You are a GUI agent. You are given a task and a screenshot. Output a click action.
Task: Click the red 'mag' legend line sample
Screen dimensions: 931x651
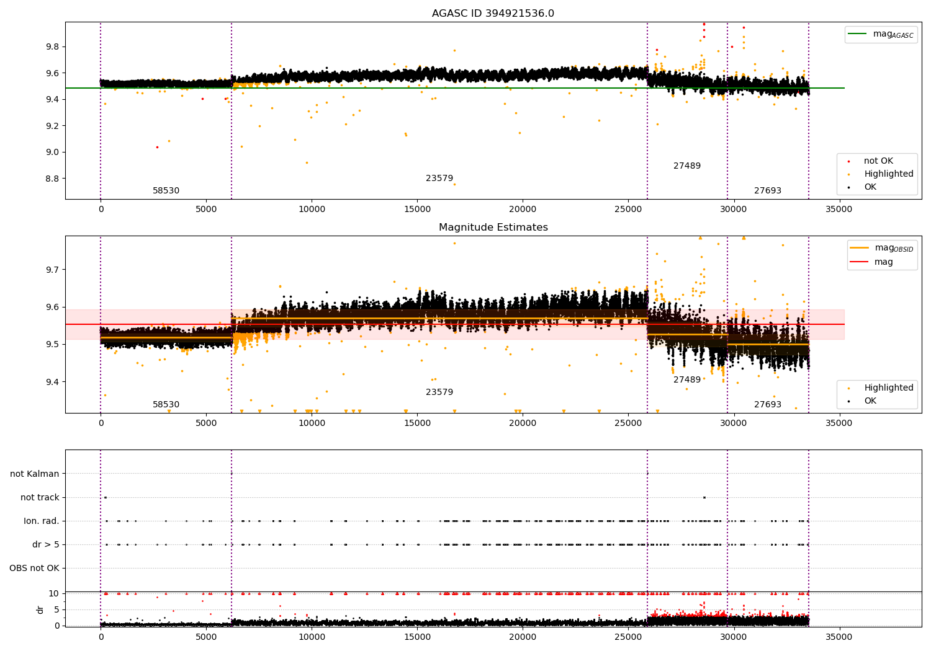click(859, 262)
